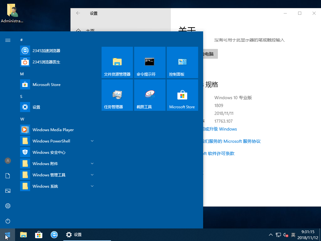Switch to the 设置 taskbar button
The height and width of the screenshot is (241, 321).
87,235
